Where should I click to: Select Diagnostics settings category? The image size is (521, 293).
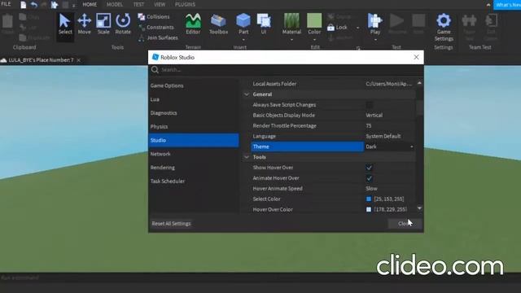[x=194, y=113]
